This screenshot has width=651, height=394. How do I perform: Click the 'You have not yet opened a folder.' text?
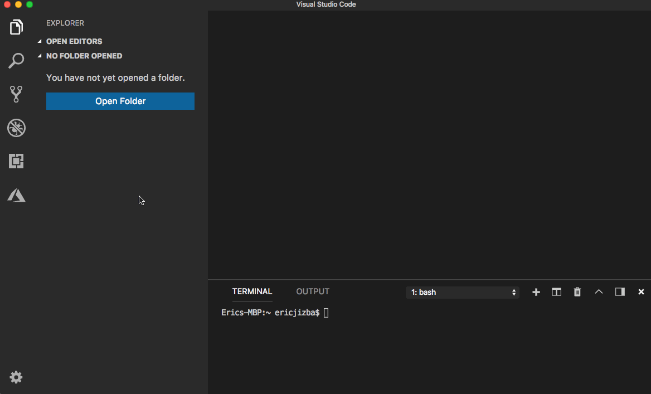115,77
